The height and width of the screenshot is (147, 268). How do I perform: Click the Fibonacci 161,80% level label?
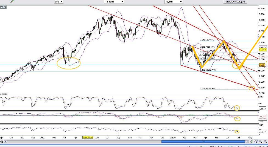click(208, 88)
